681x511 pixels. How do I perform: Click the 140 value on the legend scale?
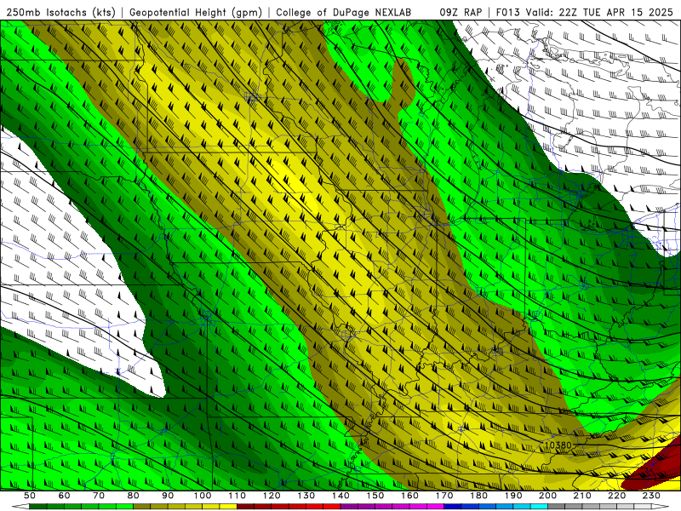pyautogui.click(x=340, y=496)
